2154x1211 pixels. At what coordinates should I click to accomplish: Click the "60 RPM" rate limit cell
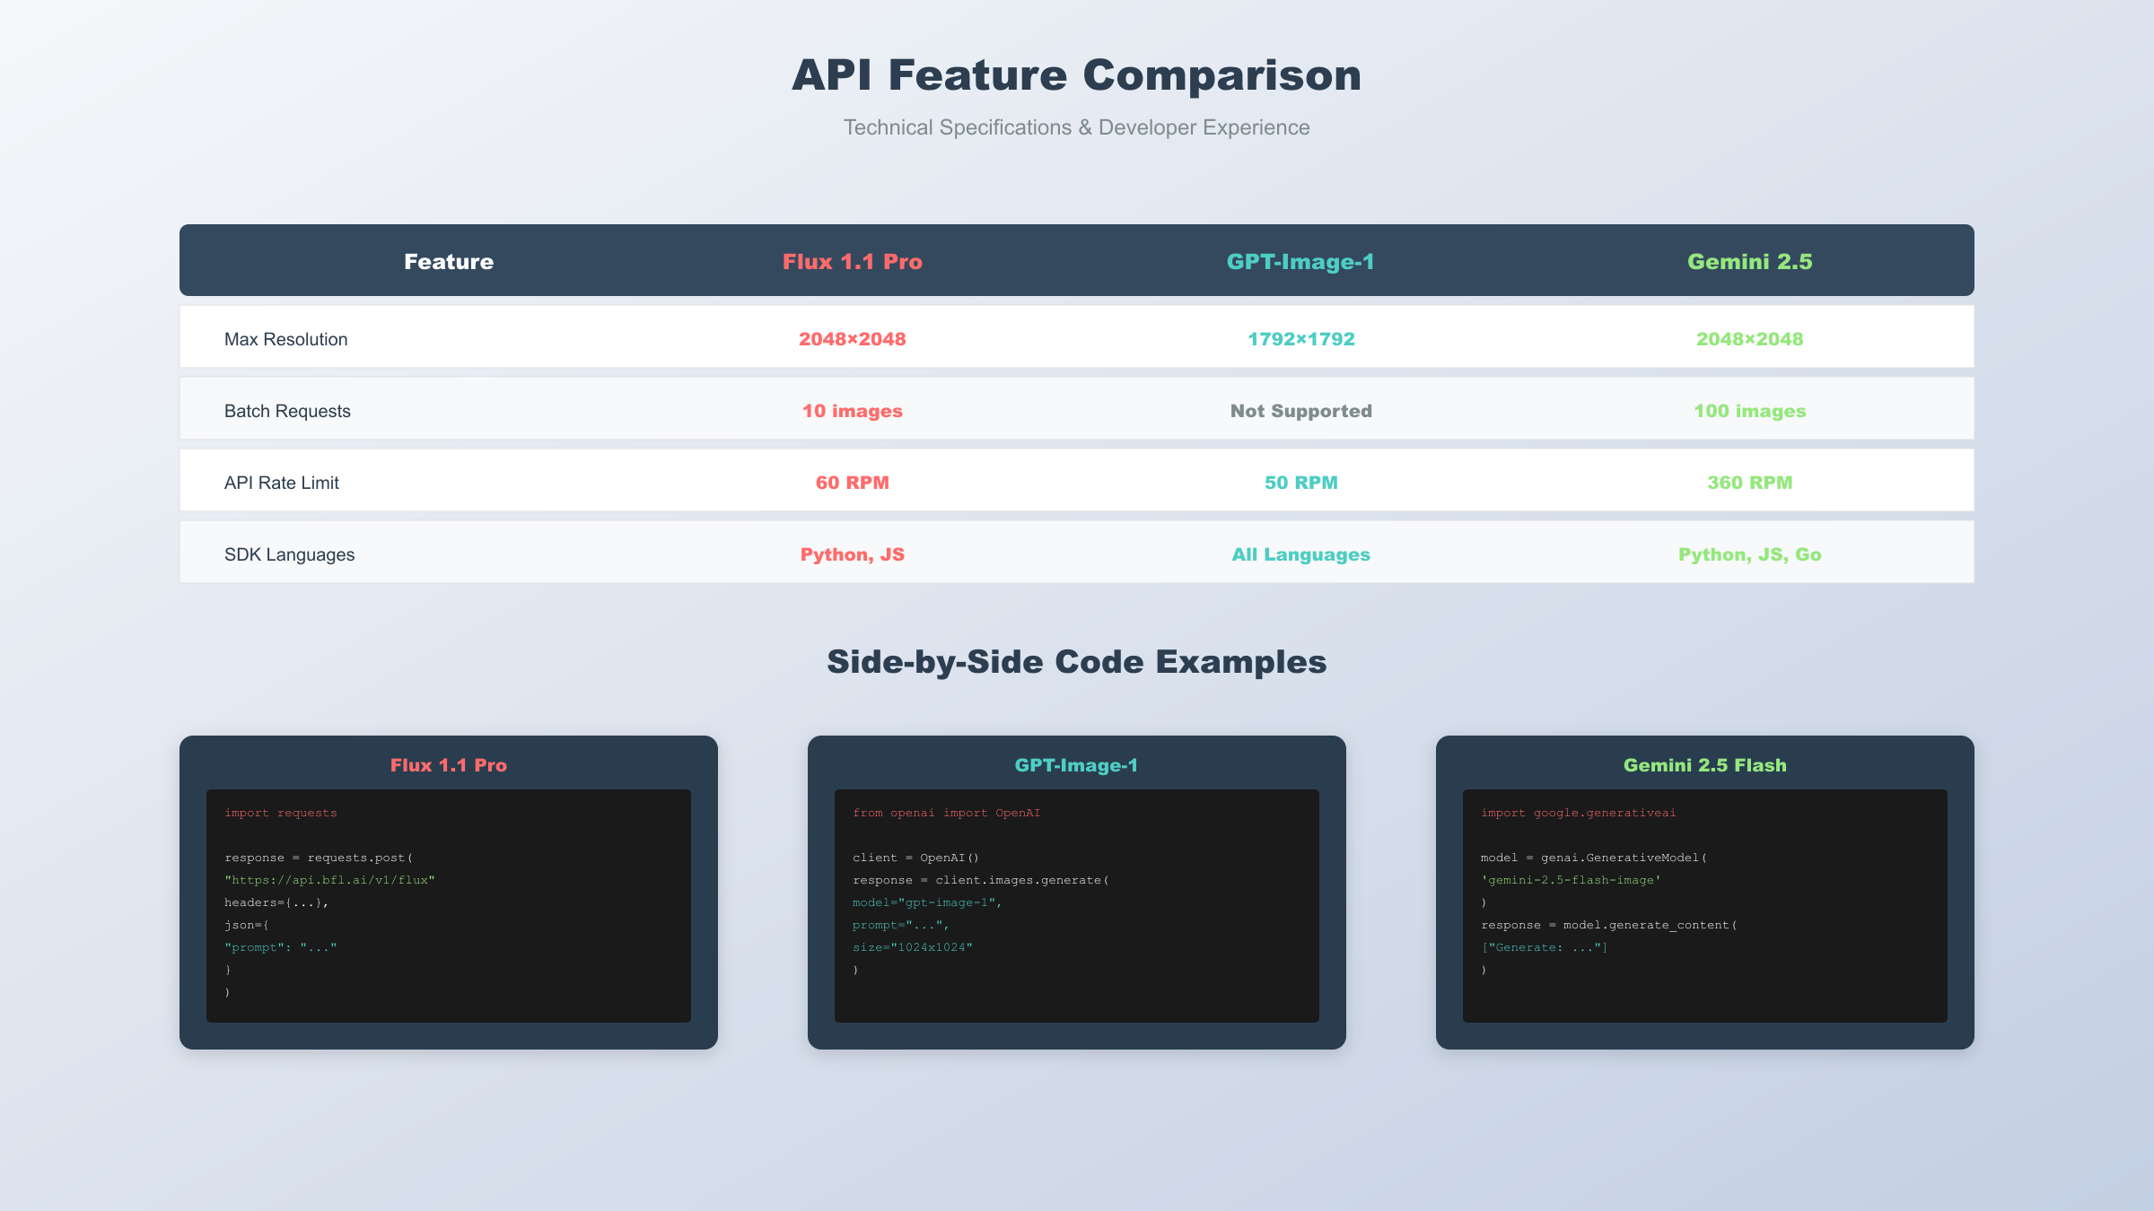[852, 483]
